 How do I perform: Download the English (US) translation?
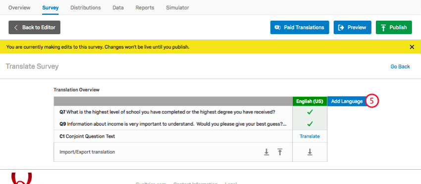(x=310, y=152)
